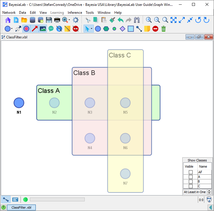The height and width of the screenshot is (211, 214).
Task: Open the dropdown arrow beside the selection pointer tool
Action: pos(92,29)
